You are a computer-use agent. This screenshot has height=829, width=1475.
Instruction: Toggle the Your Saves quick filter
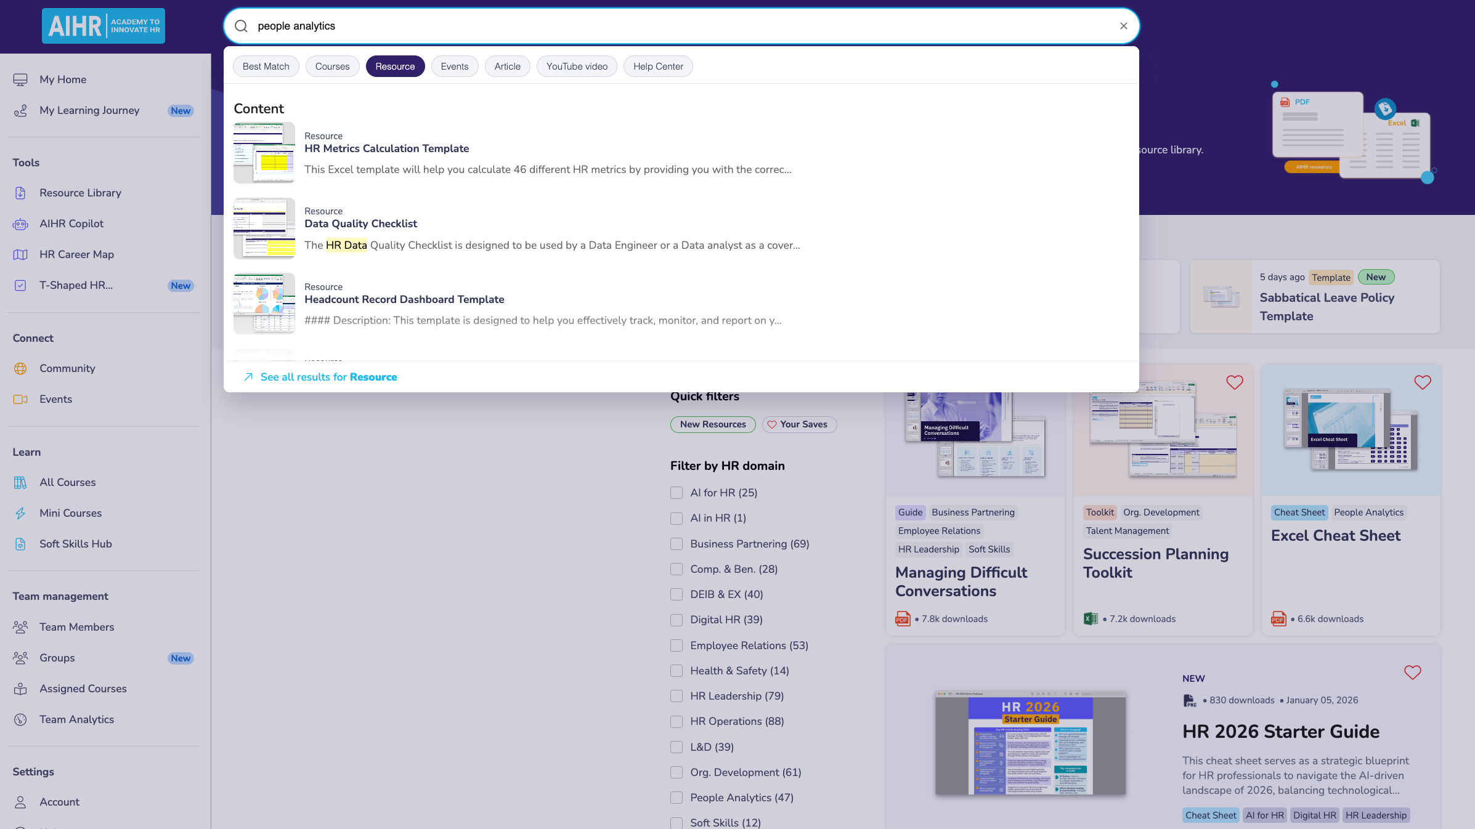(x=799, y=424)
